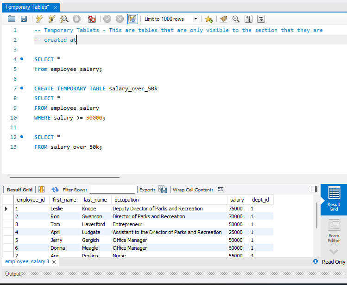Image resolution: width=347 pixels, height=285 pixels.
Task: Click line number 13 in the gutter
Action: point(13,147)
